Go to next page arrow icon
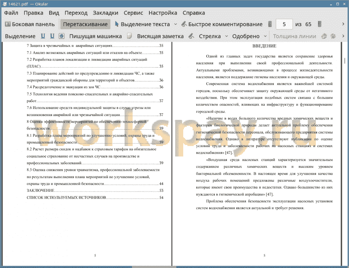 (x=320, y=24)
